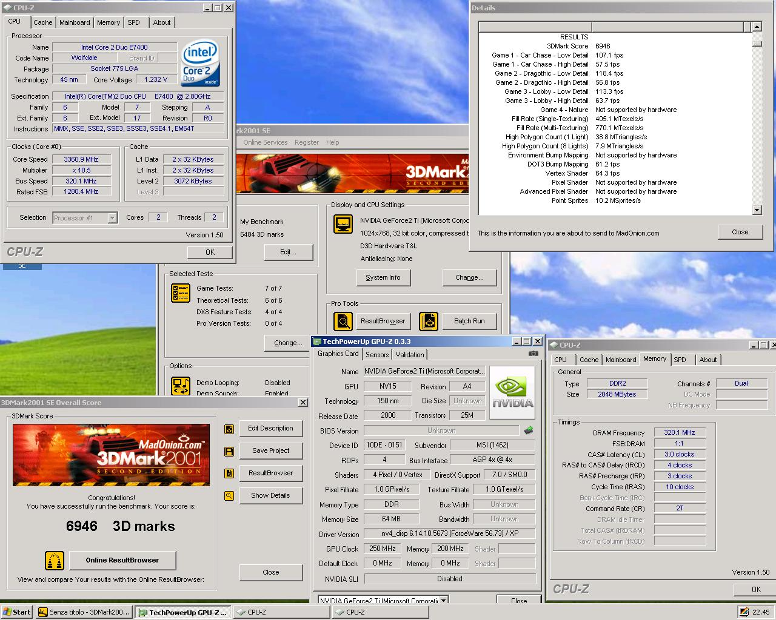Image resolution: width=776 pixels, height=620 pixels.
Task: Click the GPU-Z screenshot camera icon
Action: (533, 354)
